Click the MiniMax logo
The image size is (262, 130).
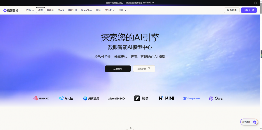pyautogui.click(x=41, y=98)
